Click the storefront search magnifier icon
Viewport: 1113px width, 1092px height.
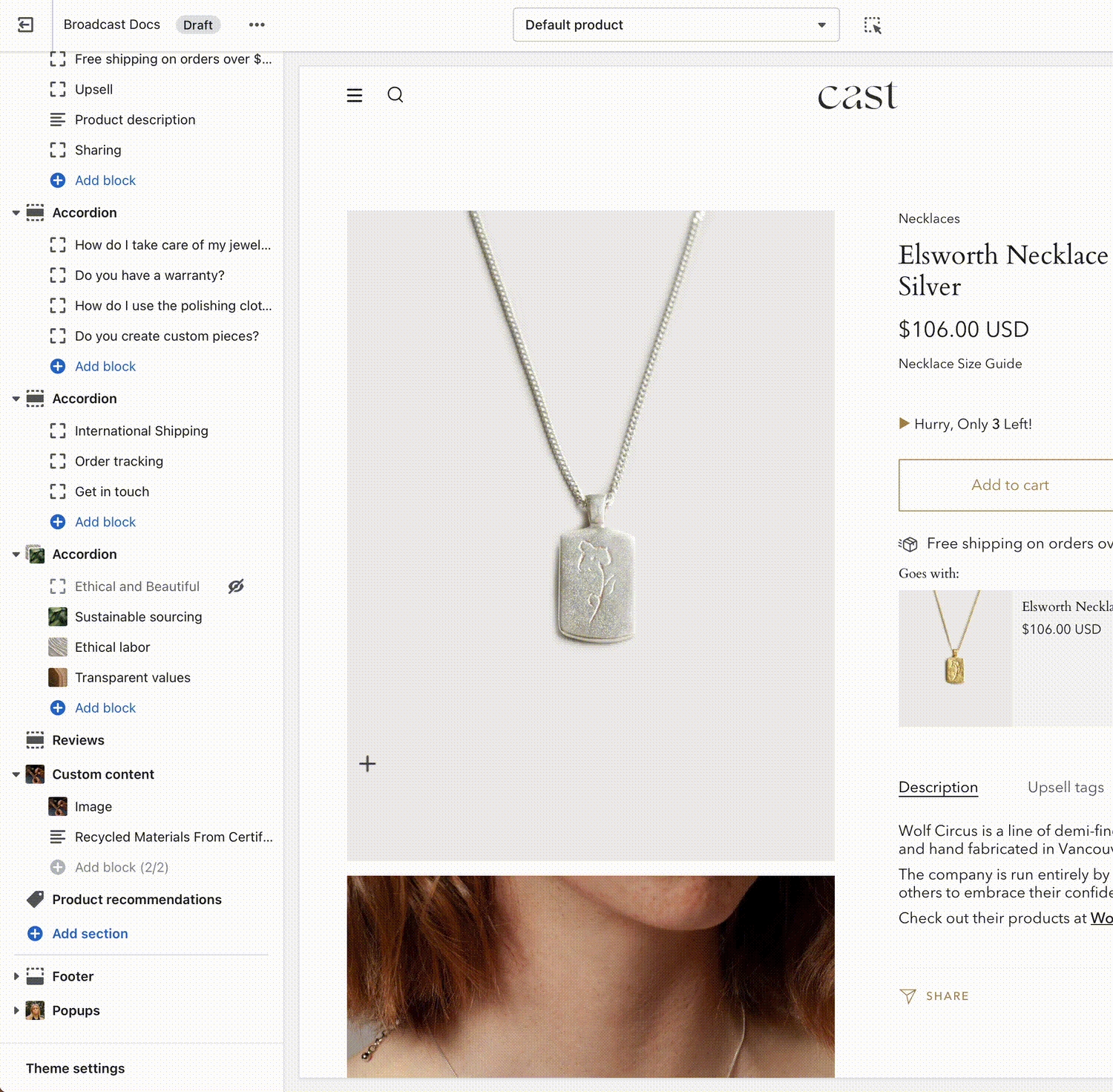(395, 95)
